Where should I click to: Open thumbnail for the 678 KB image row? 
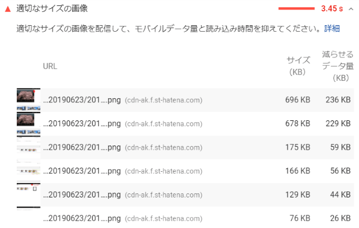click(28, 124)
